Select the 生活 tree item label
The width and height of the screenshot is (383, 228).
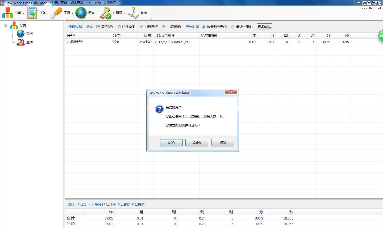point(30,42)
